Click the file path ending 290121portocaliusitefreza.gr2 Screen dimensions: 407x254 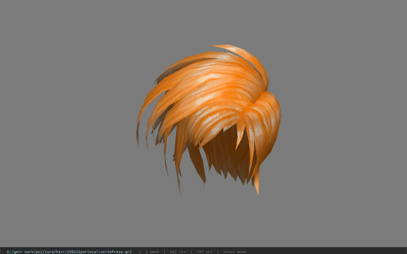tap(69, 252)
